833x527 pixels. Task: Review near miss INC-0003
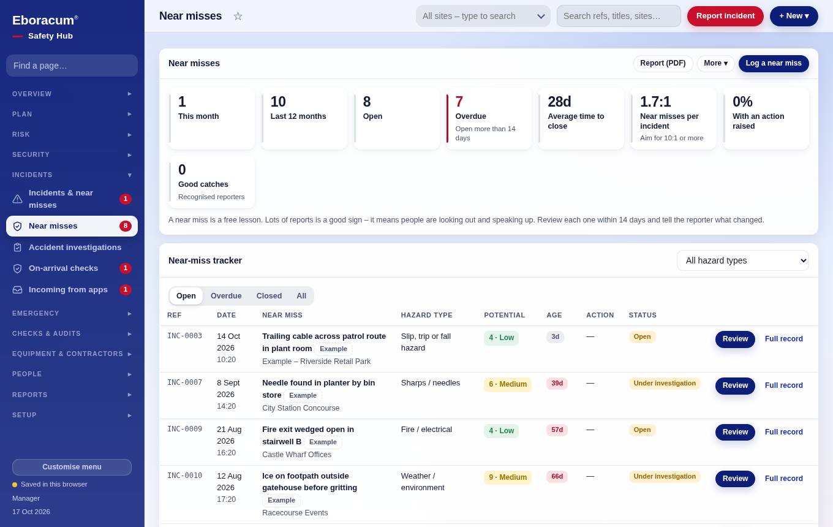735,339
